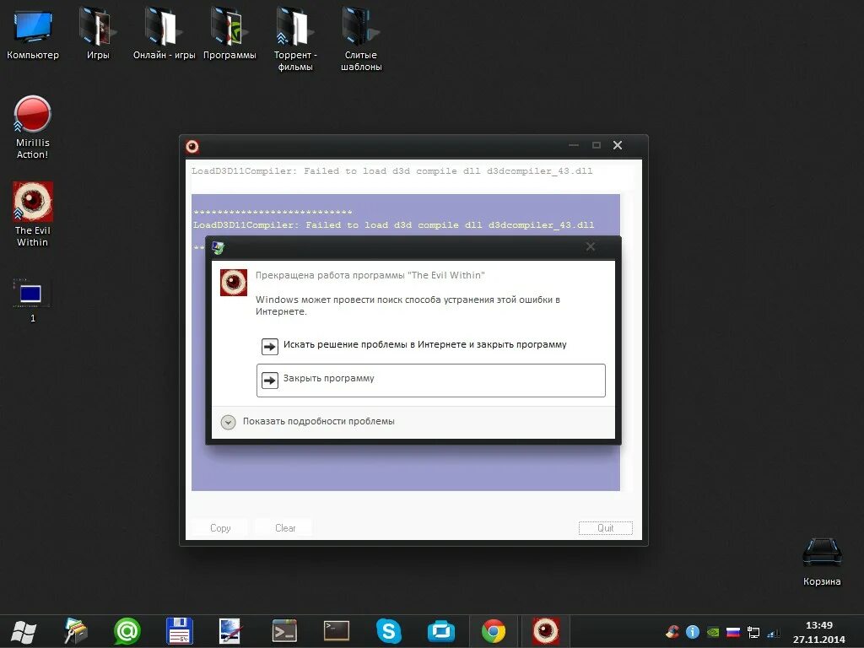Click the dialog heading Прекращена работа программы
The width and height of the screenshot is (864, 648).
click(x=370, y=275)
